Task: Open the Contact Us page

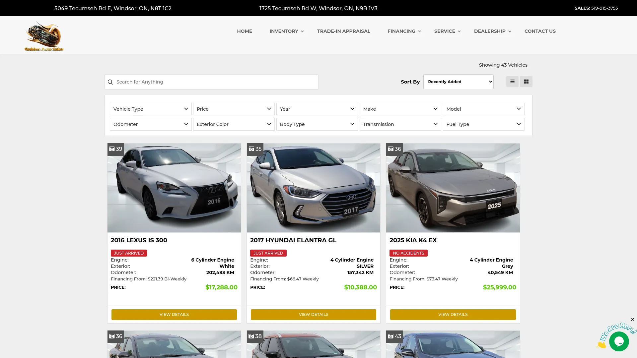Action: [540, 31]
